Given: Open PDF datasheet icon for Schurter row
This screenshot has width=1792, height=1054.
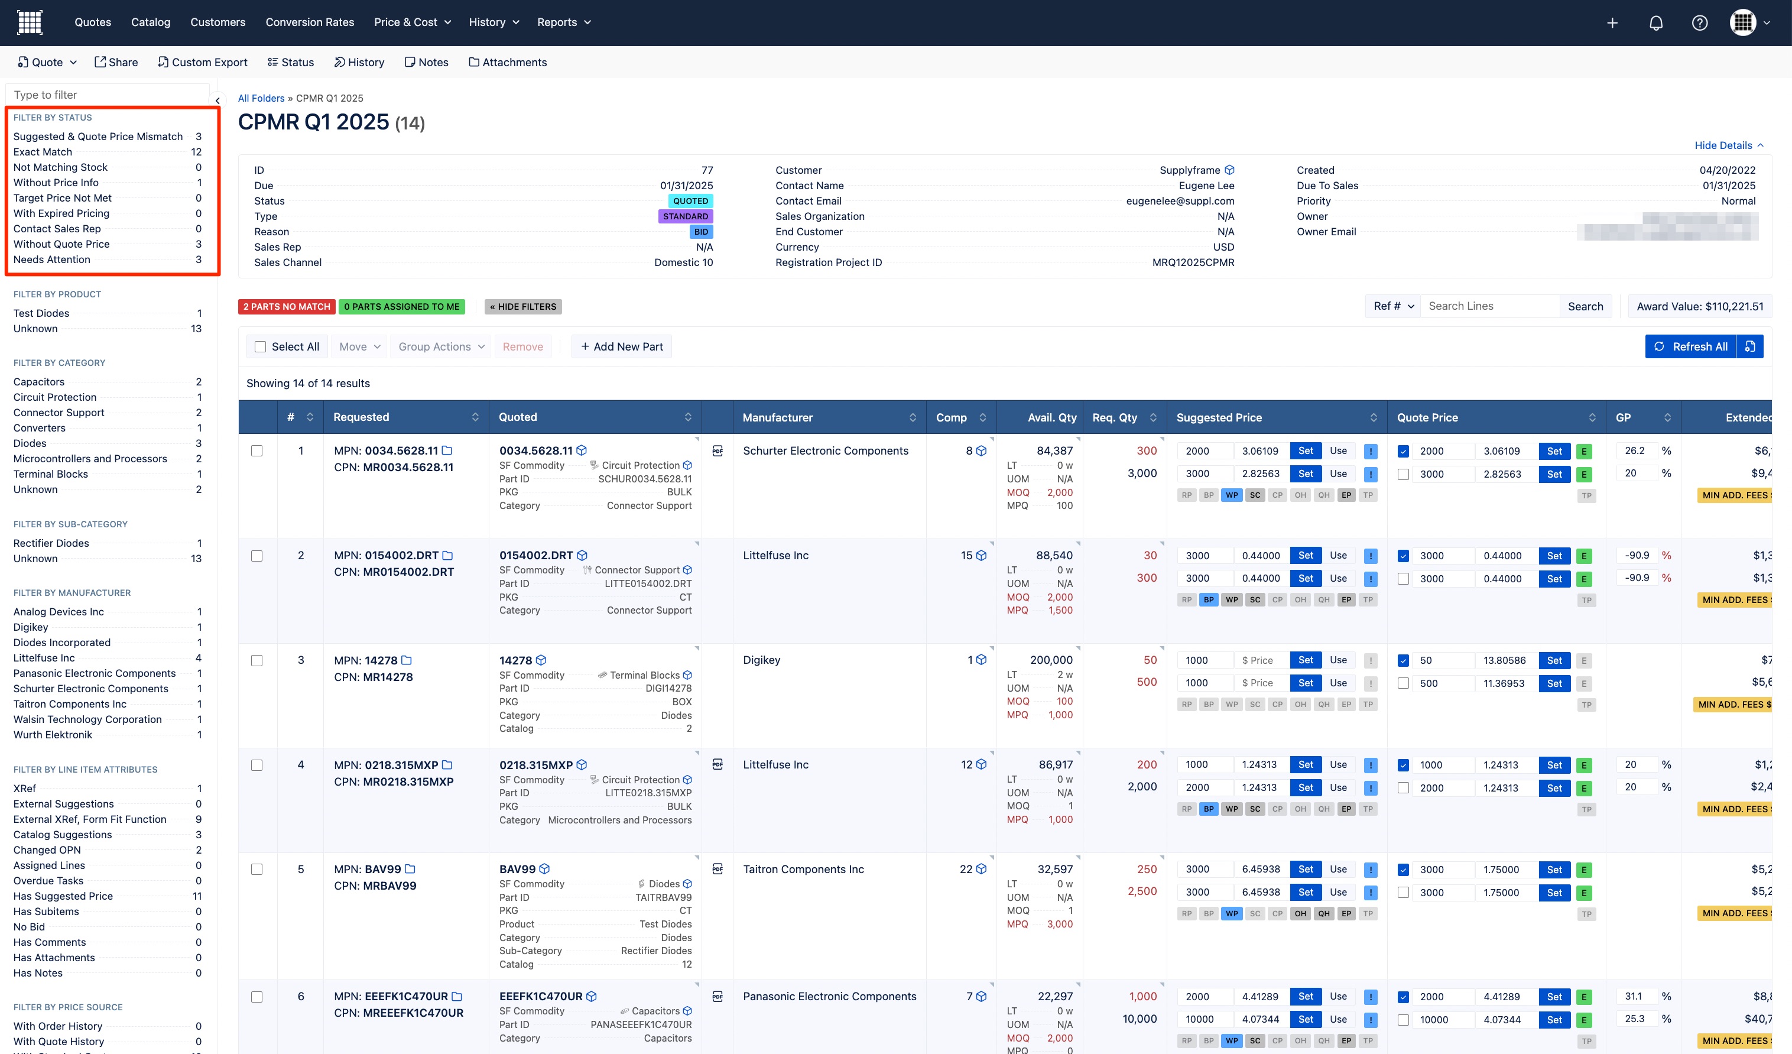Looking at the screenshot, I should coord(718,450).
